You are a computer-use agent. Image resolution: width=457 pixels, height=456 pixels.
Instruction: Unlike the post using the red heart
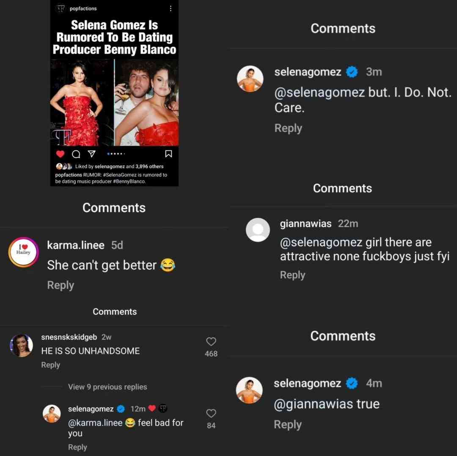click(60, 154)
